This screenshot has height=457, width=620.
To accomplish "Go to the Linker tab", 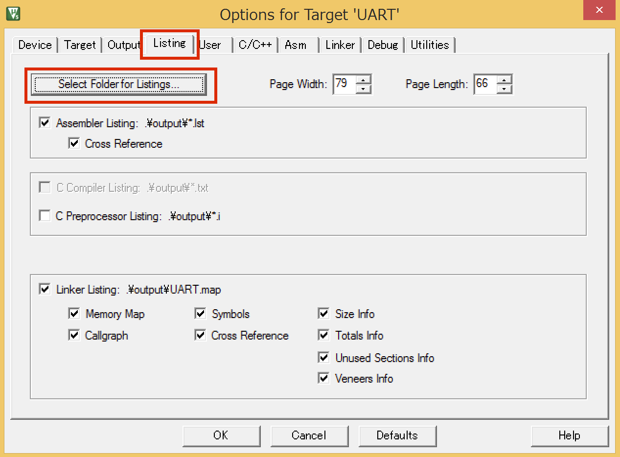I will [x=340, y=45].
